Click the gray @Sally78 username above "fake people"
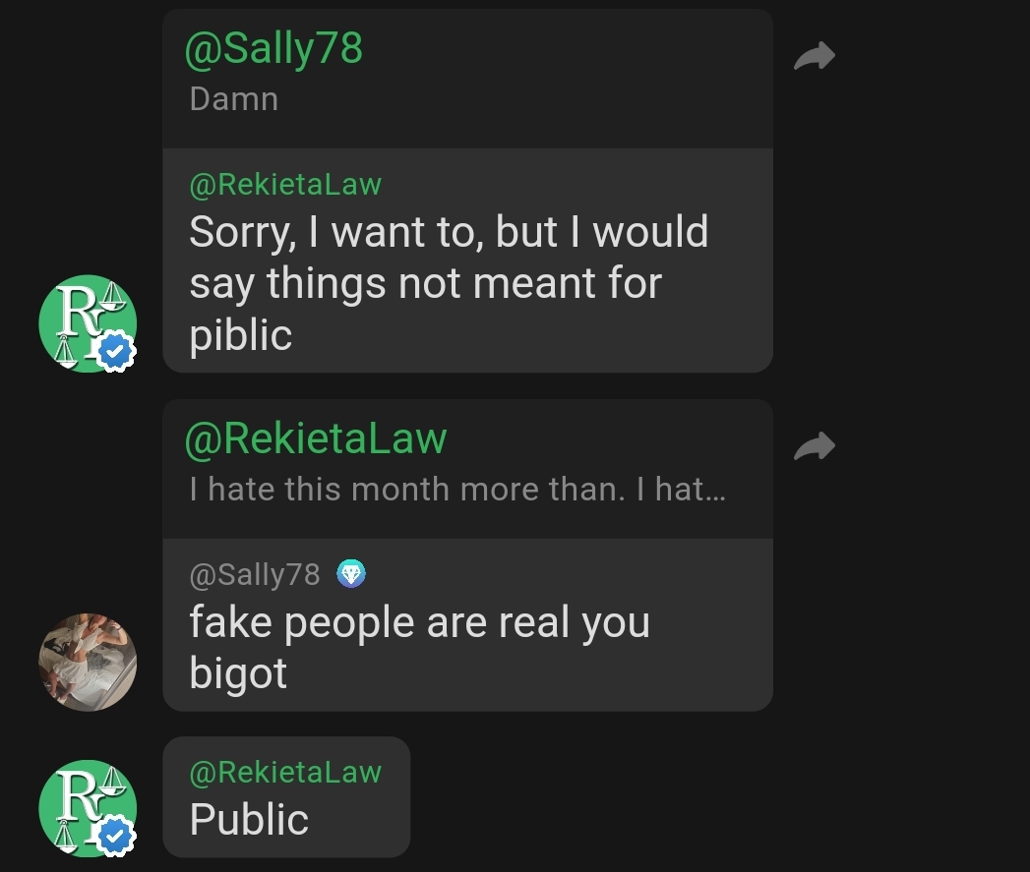 click(x=254, y=574)
